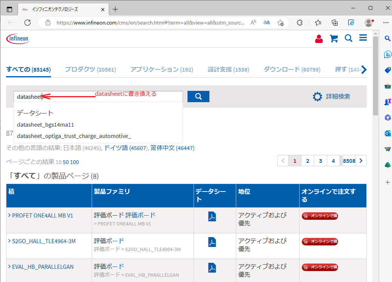392x282 pixels.
Task: Open the browser settings ellipsis menu
Action: (386, 23)
